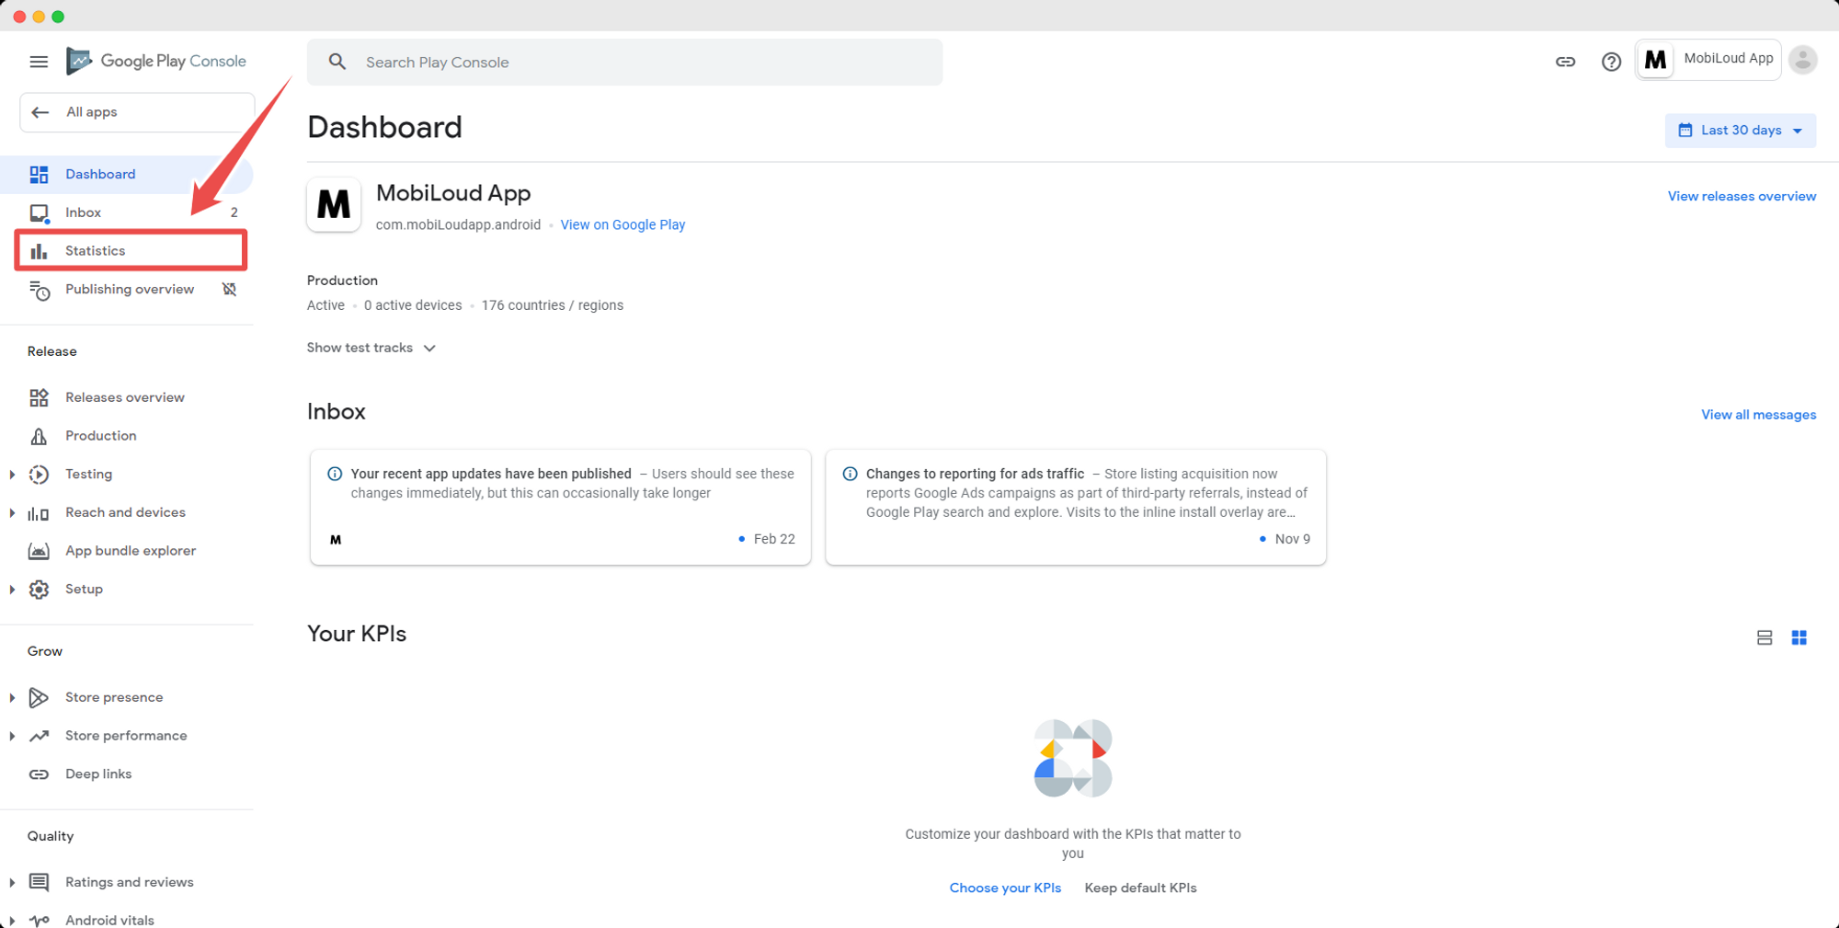Click the search magnifier icon

337,62
